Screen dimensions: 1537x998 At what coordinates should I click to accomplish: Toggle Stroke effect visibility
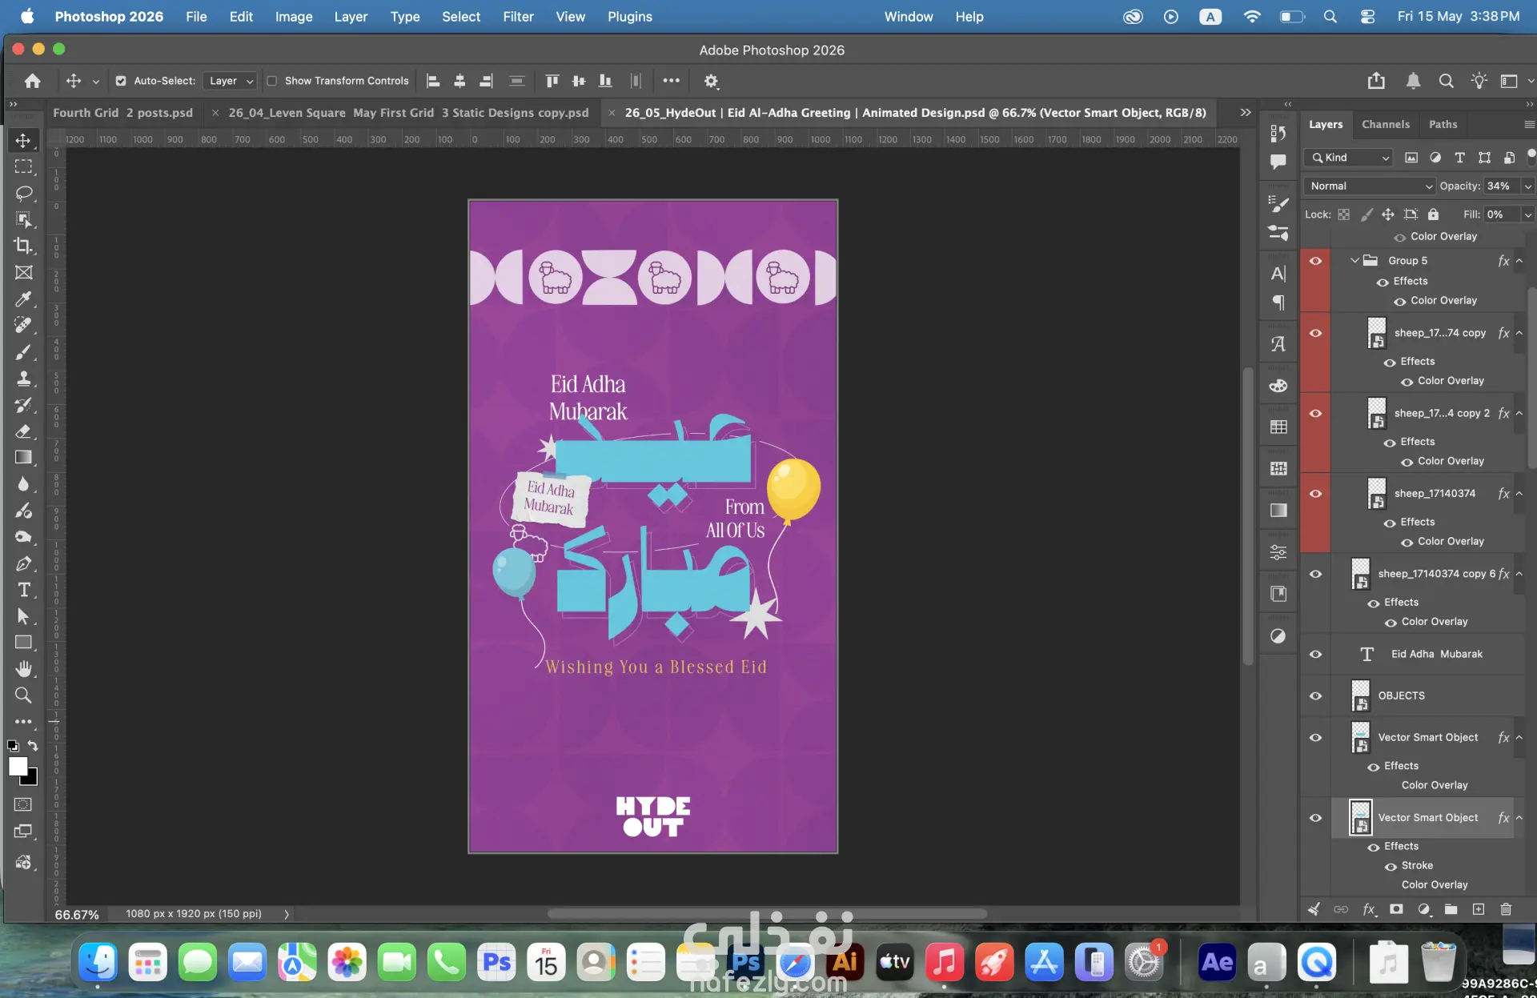1391,866
